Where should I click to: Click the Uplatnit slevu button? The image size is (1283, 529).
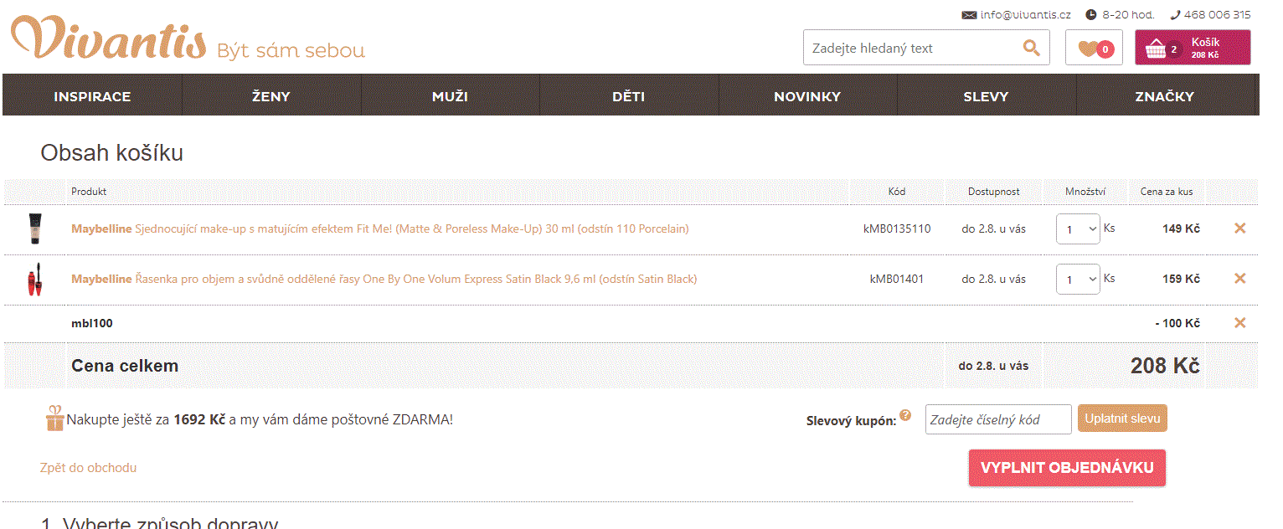coord(1122,419)
